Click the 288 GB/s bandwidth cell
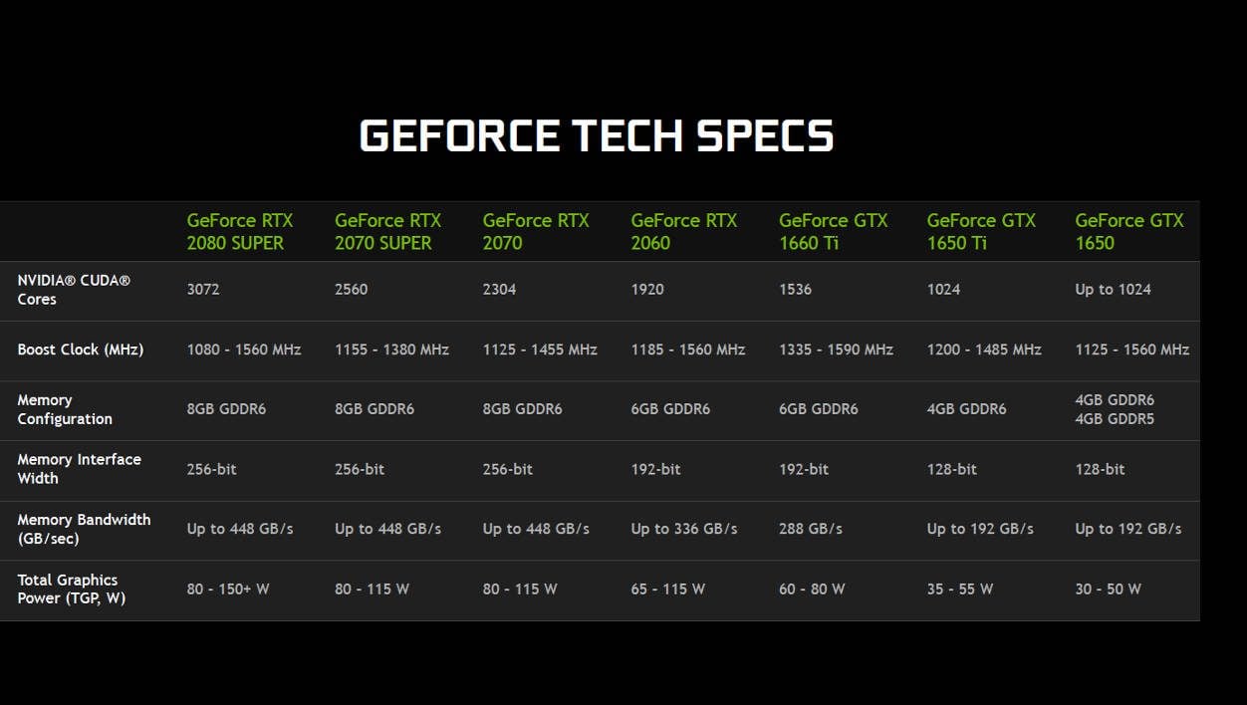1247x705 pixels. pos(811,529)
